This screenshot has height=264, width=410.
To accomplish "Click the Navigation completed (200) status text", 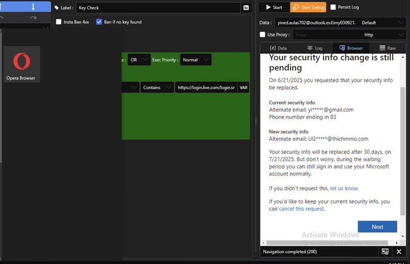I will tap(290, 252).
